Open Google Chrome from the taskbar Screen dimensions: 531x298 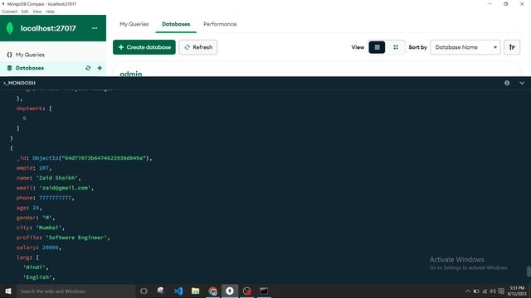pos(212,291)
